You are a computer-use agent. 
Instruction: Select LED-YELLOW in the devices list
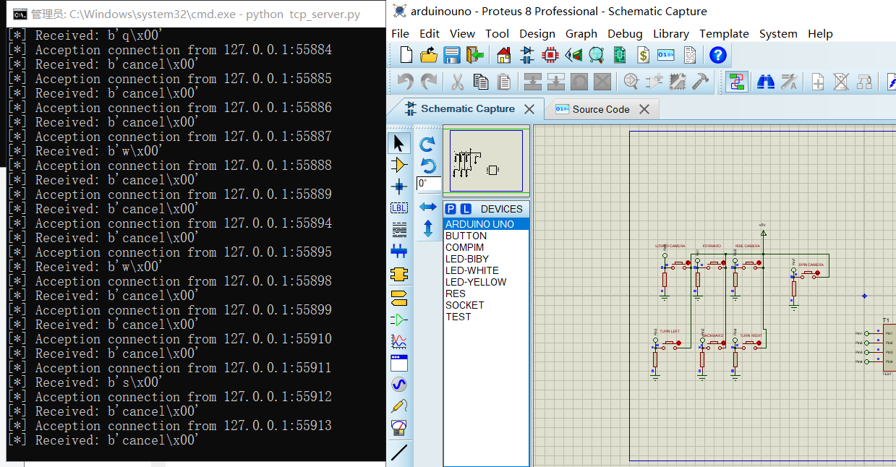[x=475, y=282]
